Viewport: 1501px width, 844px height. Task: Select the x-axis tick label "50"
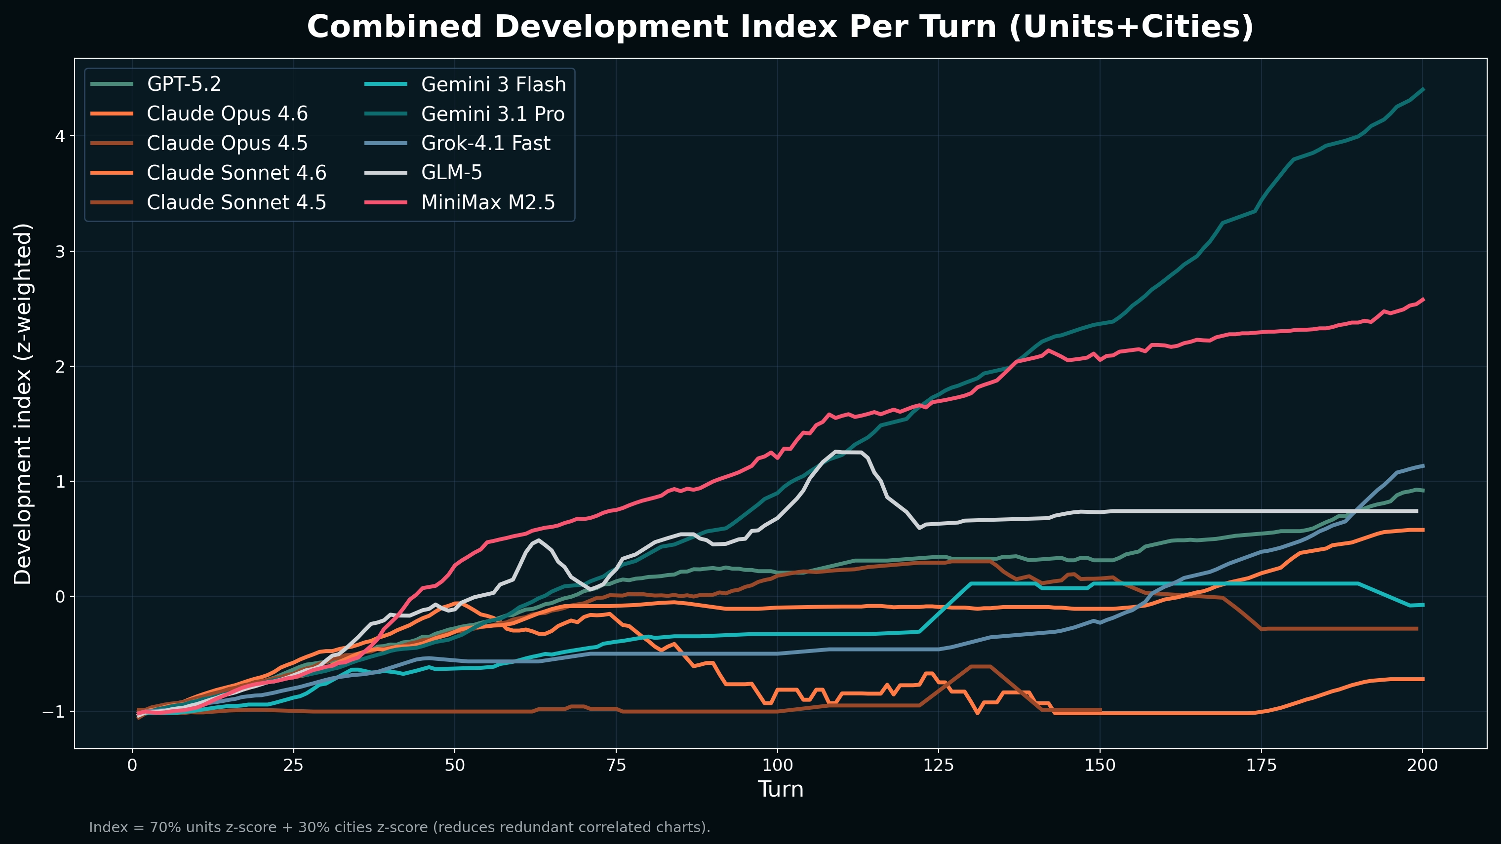455,765
